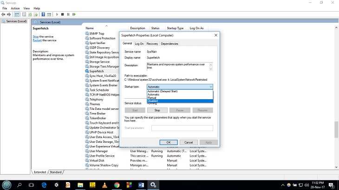Click the Restart the service link
Screen dimensions: 339x190
coord(37,40)
